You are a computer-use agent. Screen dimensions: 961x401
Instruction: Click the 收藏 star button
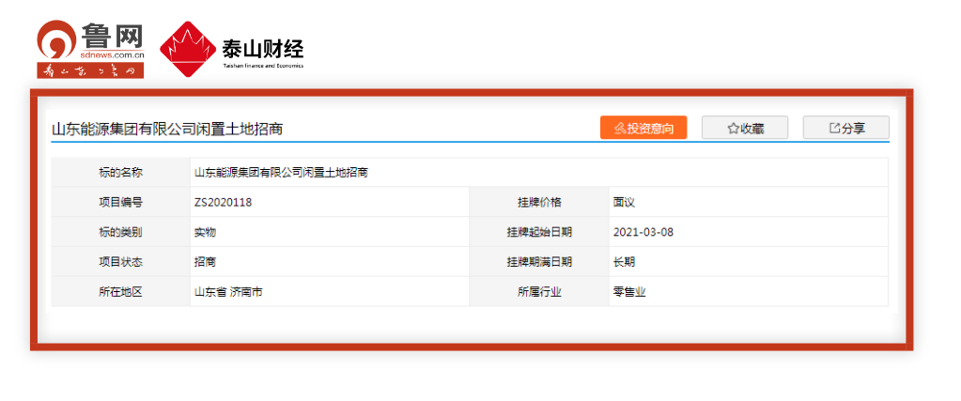click(x=745, y=129)
